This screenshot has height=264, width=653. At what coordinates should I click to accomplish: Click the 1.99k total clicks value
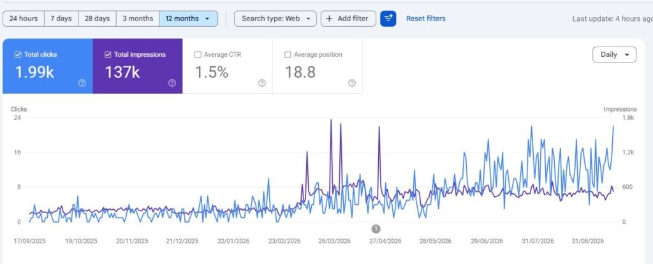(x=34, y=72)
